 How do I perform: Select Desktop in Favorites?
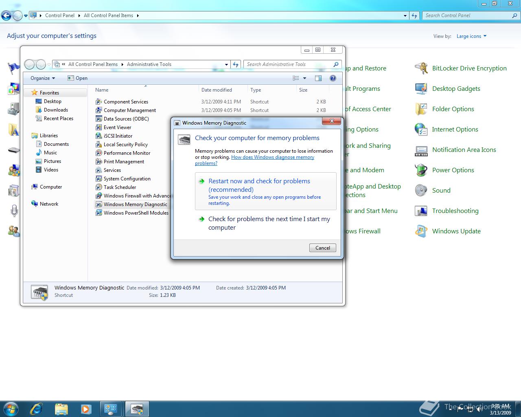tap(53, 101)
